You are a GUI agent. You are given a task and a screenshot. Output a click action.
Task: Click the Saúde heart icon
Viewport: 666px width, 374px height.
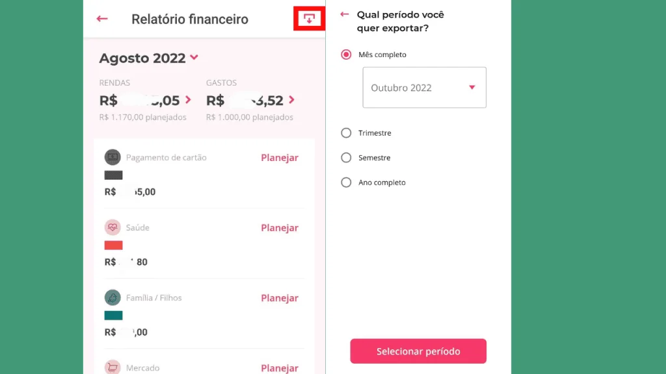tap(113, 227)
